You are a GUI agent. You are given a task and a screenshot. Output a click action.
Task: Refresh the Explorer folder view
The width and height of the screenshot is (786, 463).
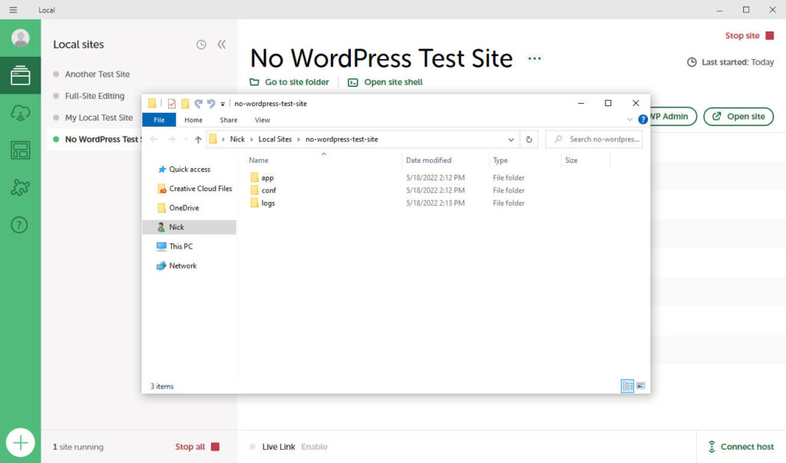pyautogui.click(x=529, y=140)
